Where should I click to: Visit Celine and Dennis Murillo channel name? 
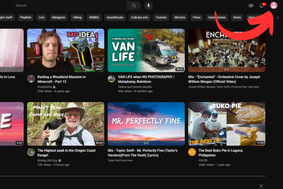(135, 87)
